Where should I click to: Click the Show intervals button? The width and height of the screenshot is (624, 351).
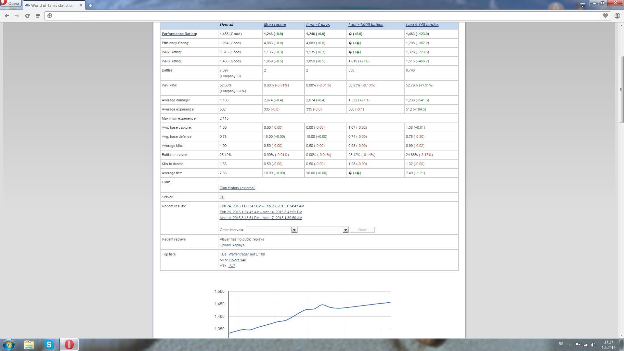[x=362, y=230]
